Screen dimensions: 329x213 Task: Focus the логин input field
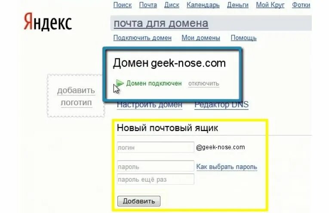pos(156,147)
